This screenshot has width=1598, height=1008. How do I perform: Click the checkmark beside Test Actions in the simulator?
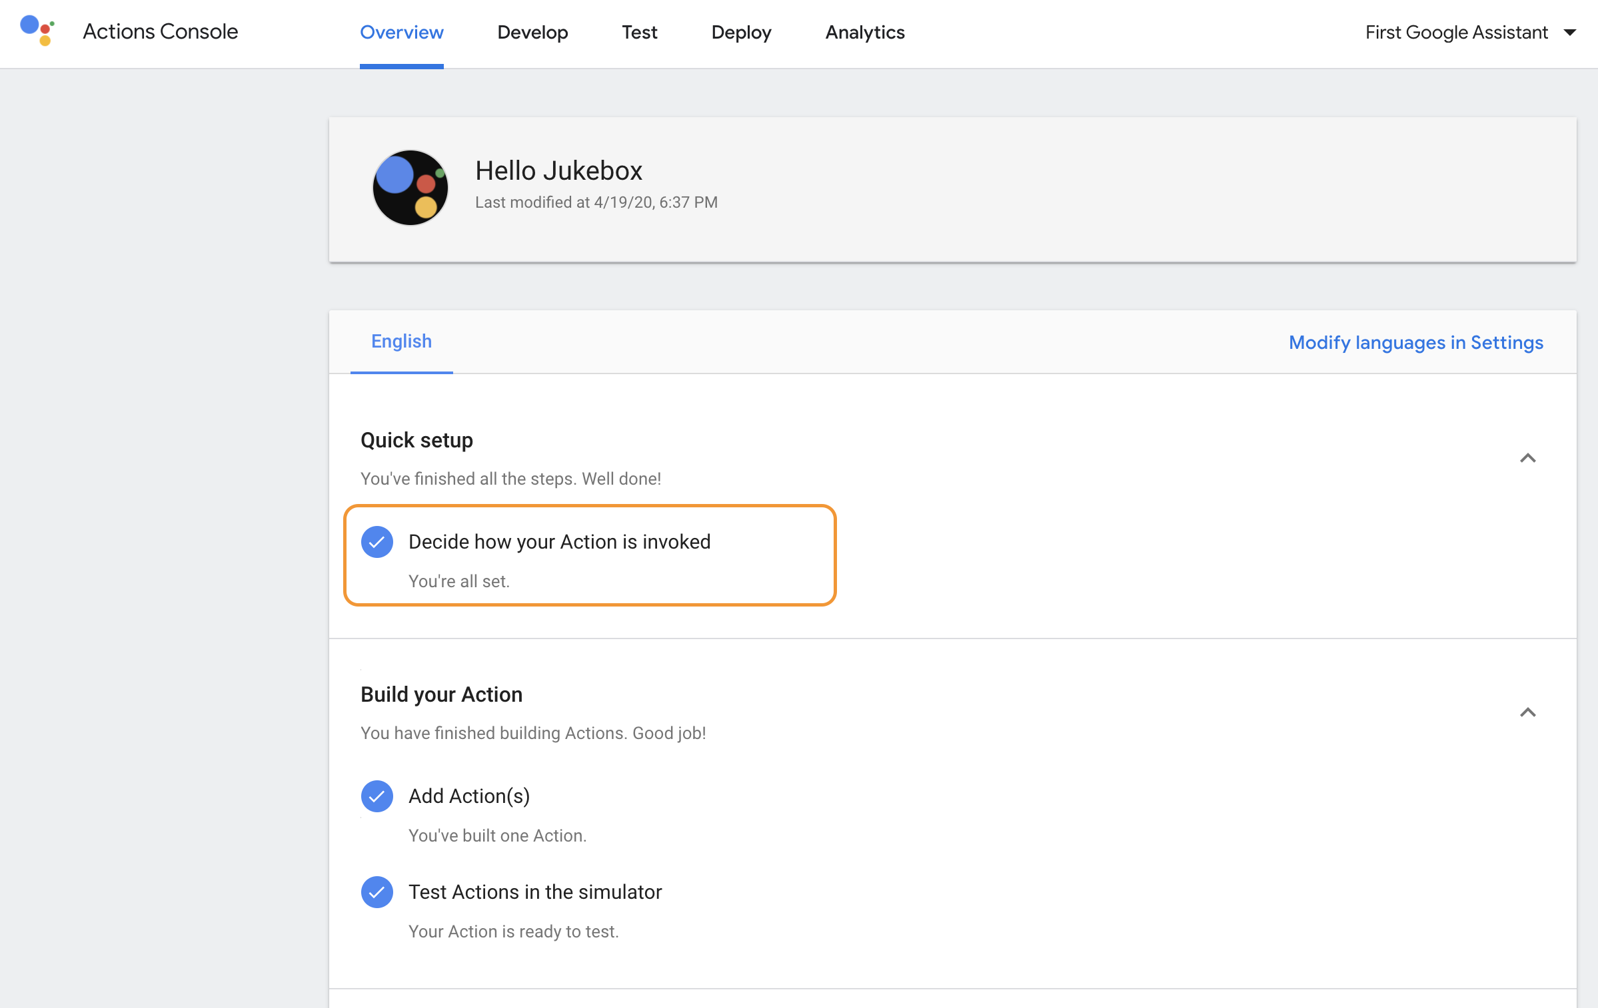tap(377, 892)
